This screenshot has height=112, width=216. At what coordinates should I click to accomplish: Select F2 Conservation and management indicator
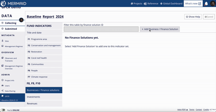(44, 45)
